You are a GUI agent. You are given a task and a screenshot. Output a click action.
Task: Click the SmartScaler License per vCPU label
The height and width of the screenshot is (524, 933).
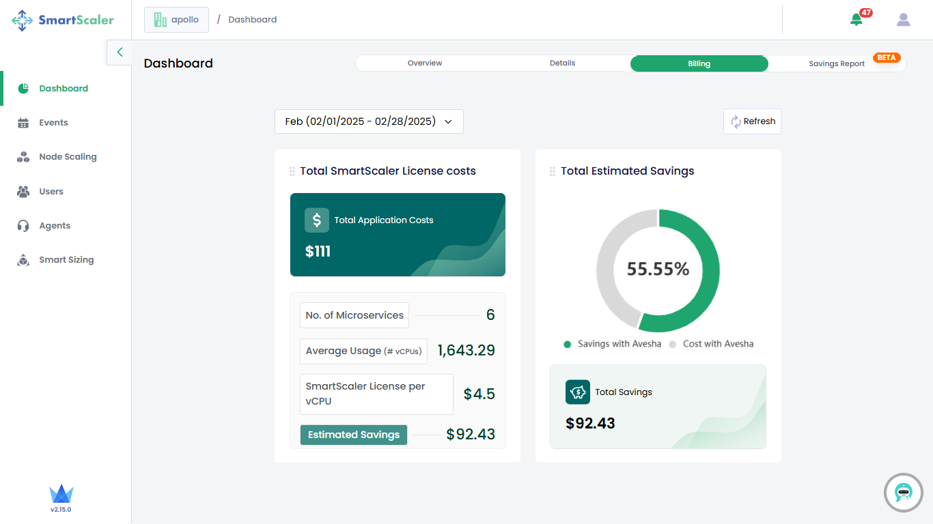click(x=376, y=394)
